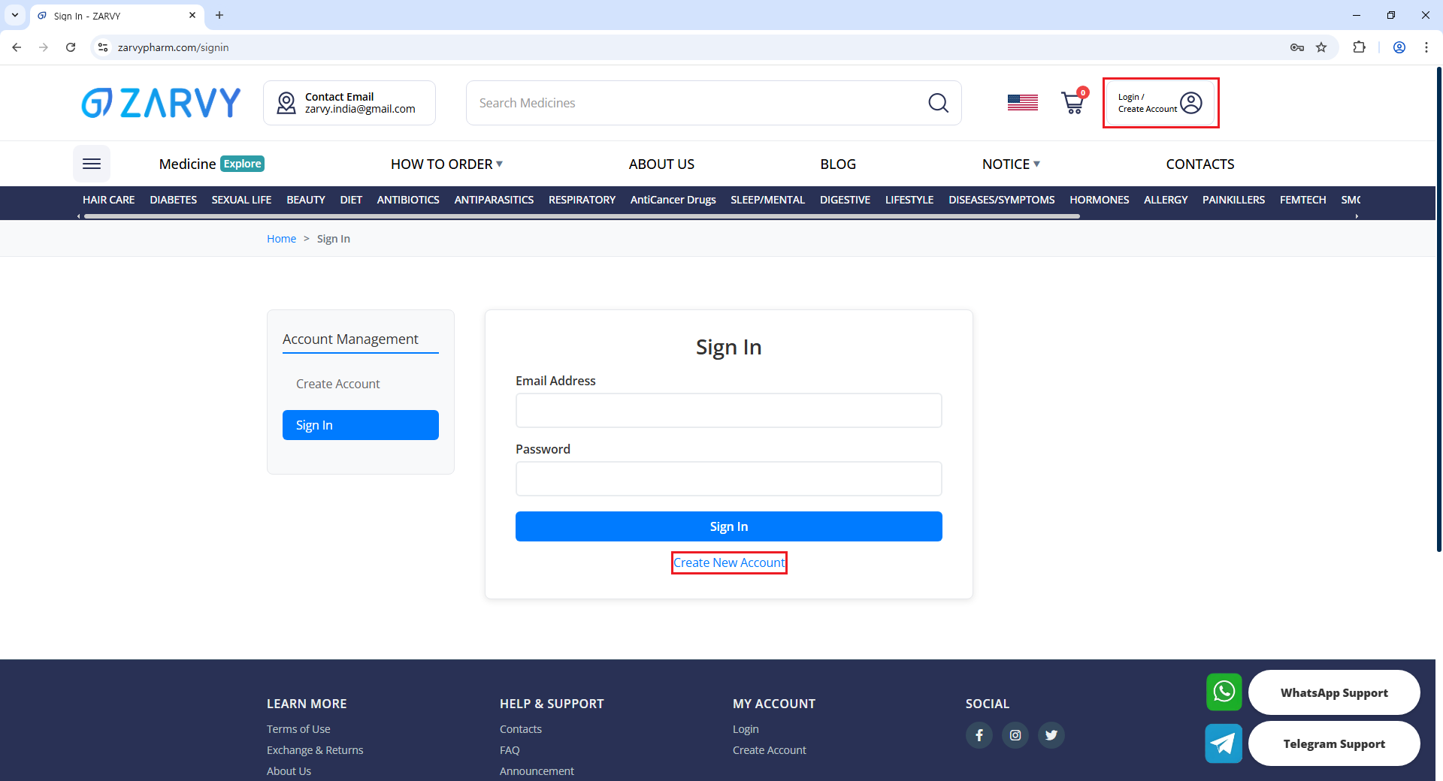1443x781 pixels.
Task: Click the ZARVY logo
Action: tap(161, 103)
